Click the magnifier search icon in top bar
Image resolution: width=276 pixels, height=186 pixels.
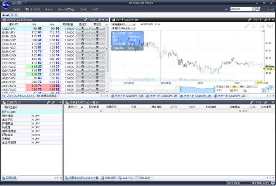tap(258, 9)
